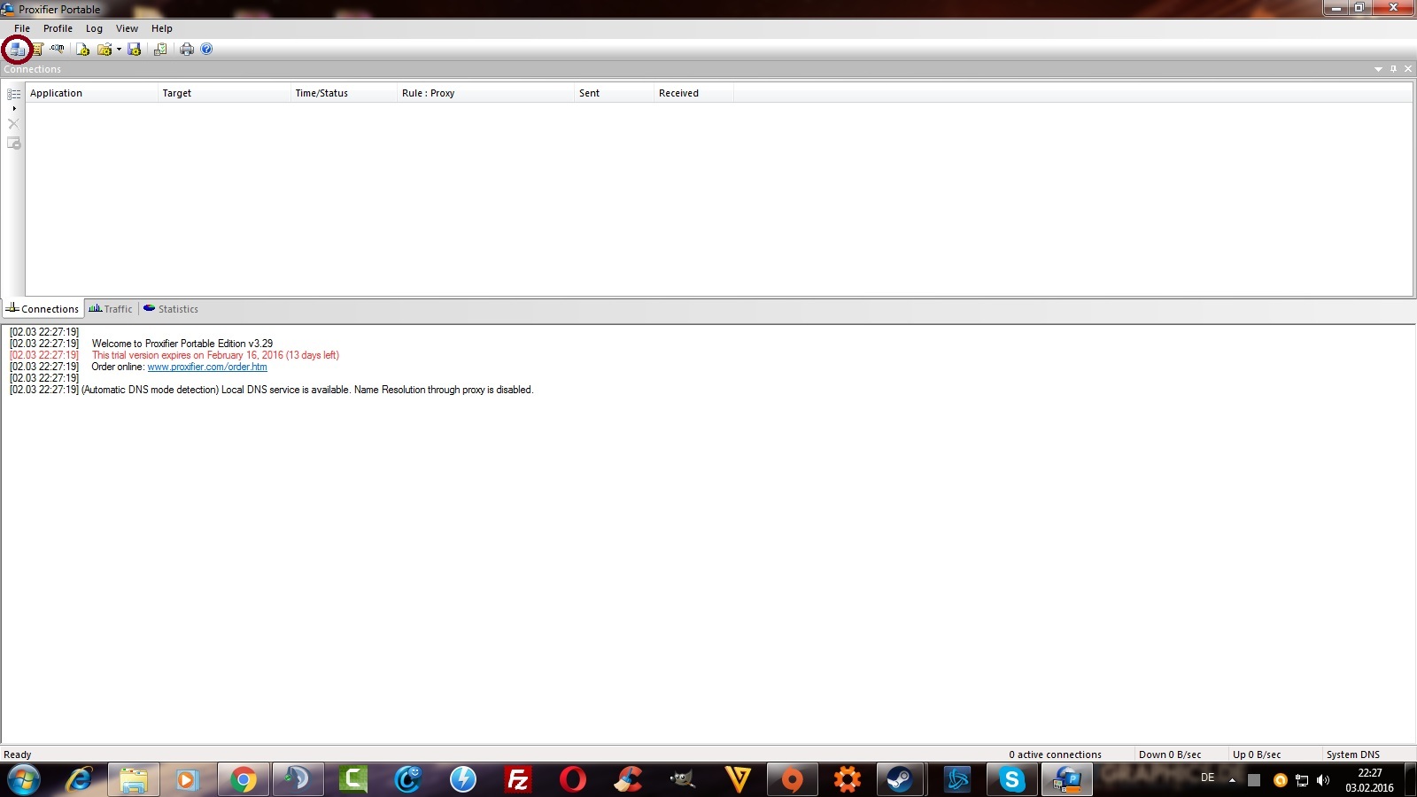Sort by Application column header
Image resolution: width=1417 pixels, height=797 pixels.
(91, 93)
